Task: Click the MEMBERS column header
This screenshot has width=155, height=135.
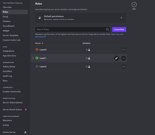Action: tap(86, 43)
